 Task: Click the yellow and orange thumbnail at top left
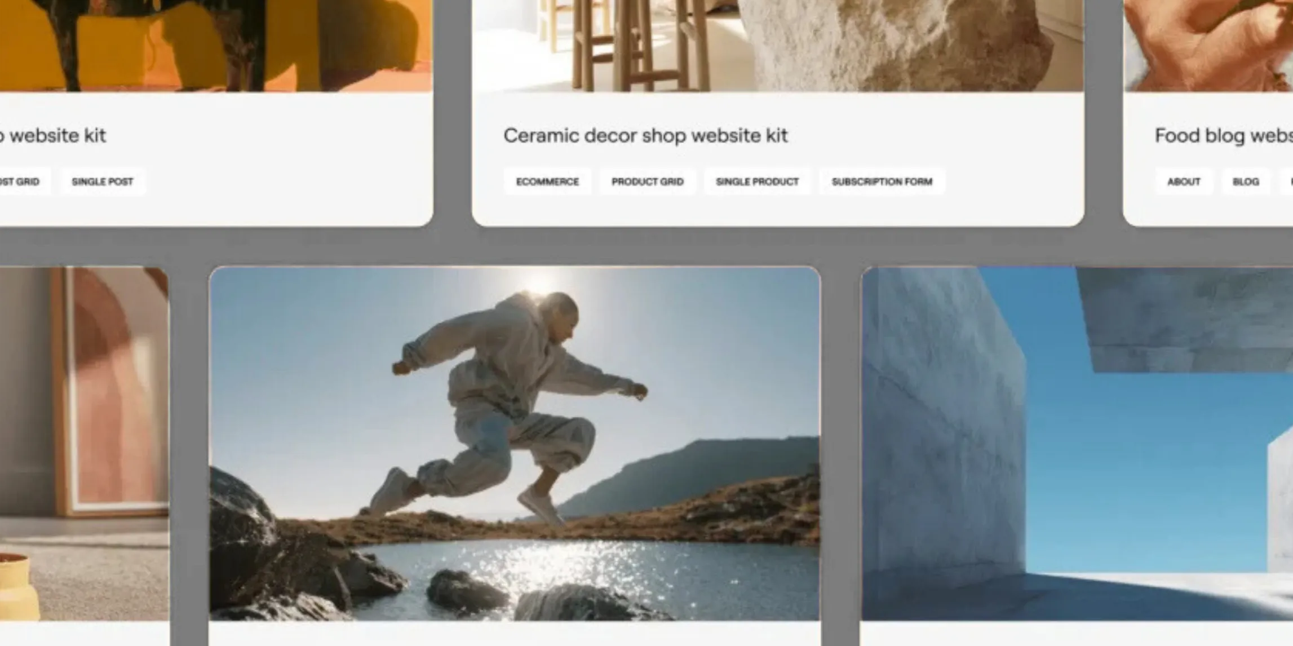pos(216,45)
